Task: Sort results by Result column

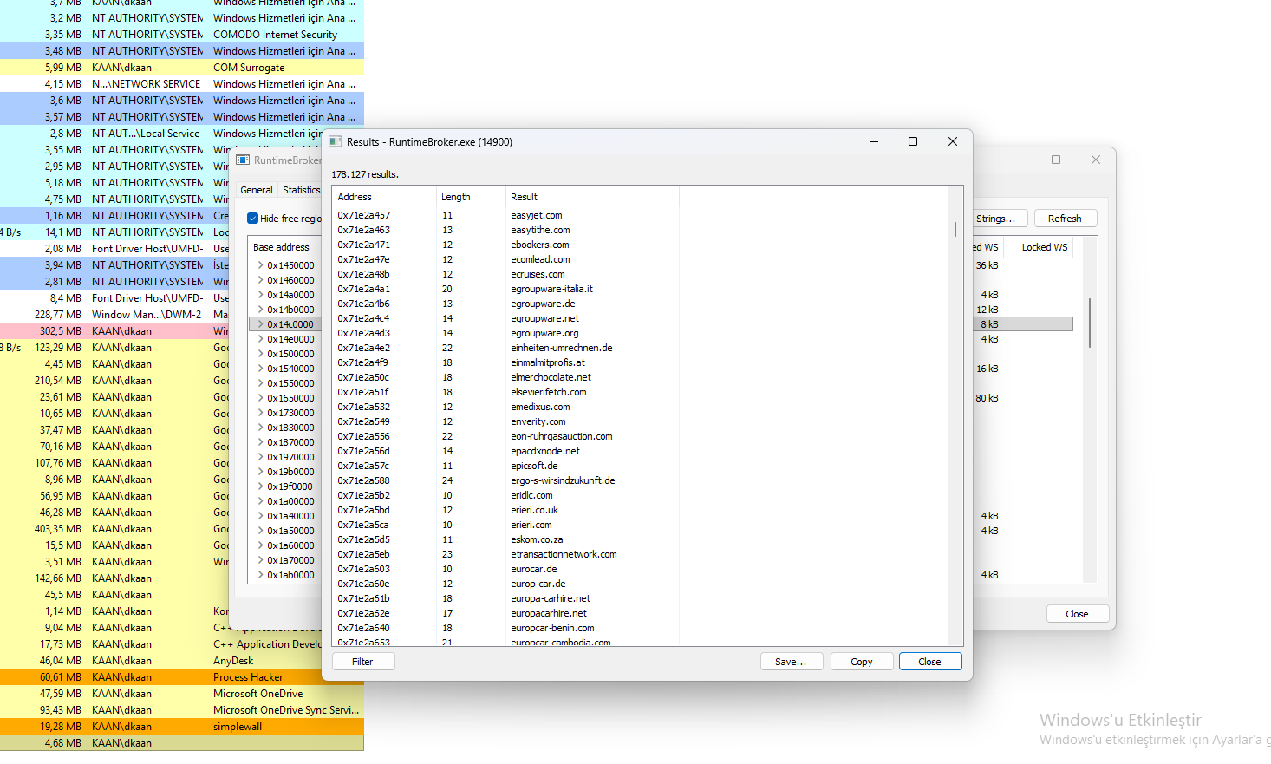Action: click(592, 197)
